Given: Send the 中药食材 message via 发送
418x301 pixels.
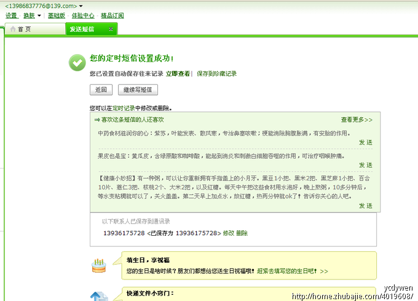Looking at the screenshot, I should (366, 142).
